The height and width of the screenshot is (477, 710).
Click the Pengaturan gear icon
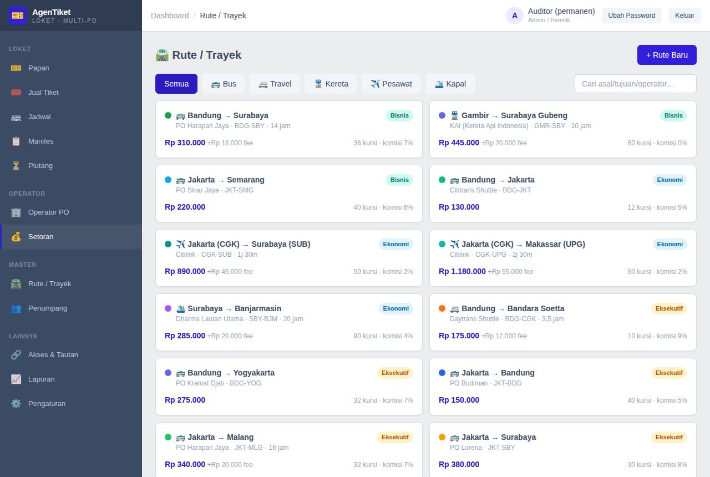[16, 404]
